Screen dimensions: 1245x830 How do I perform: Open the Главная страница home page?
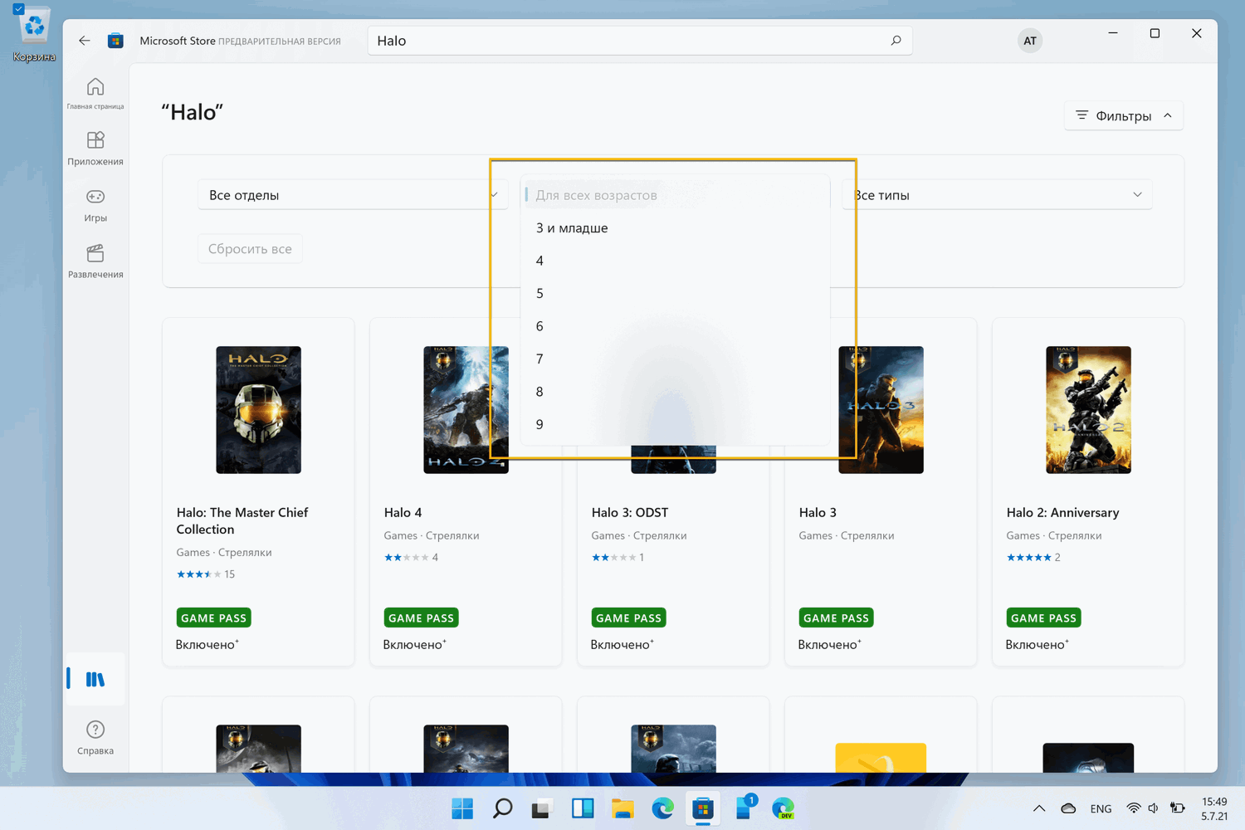coord(95,93)
